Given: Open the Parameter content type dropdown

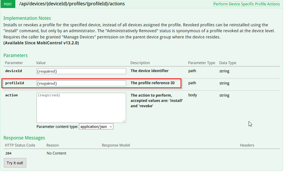Looking at the screenshot, I should tap(96, 126).
